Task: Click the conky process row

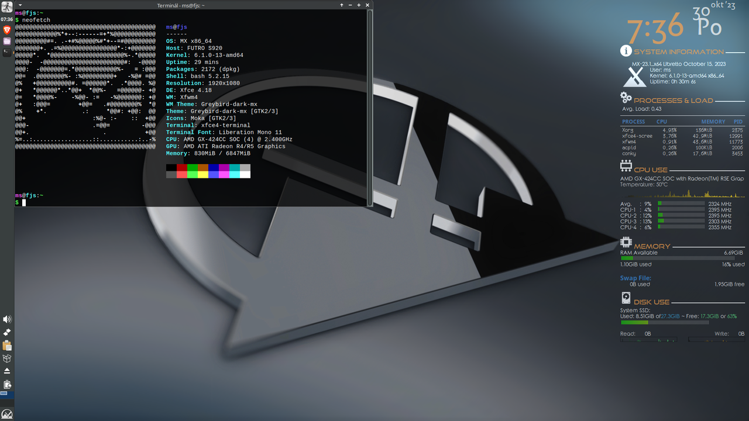Action: pos(682,153)
